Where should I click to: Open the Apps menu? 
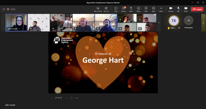coord(153,9)
